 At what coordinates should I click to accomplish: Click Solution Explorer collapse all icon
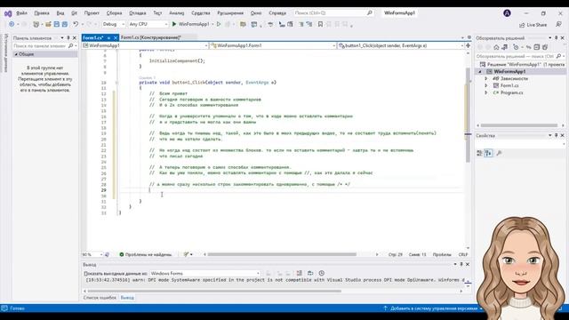tap(537, 47)
